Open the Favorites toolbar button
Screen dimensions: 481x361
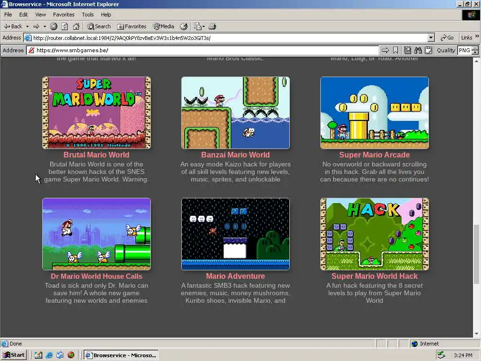click(x=132, y=26)
